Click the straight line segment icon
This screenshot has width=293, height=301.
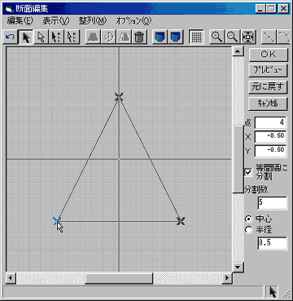[269, 37]
